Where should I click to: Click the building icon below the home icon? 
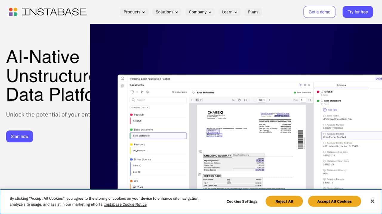(x=122, y=86)
